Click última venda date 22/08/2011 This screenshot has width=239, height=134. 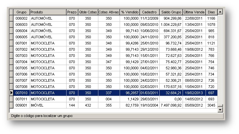click(x=194, y=18)
